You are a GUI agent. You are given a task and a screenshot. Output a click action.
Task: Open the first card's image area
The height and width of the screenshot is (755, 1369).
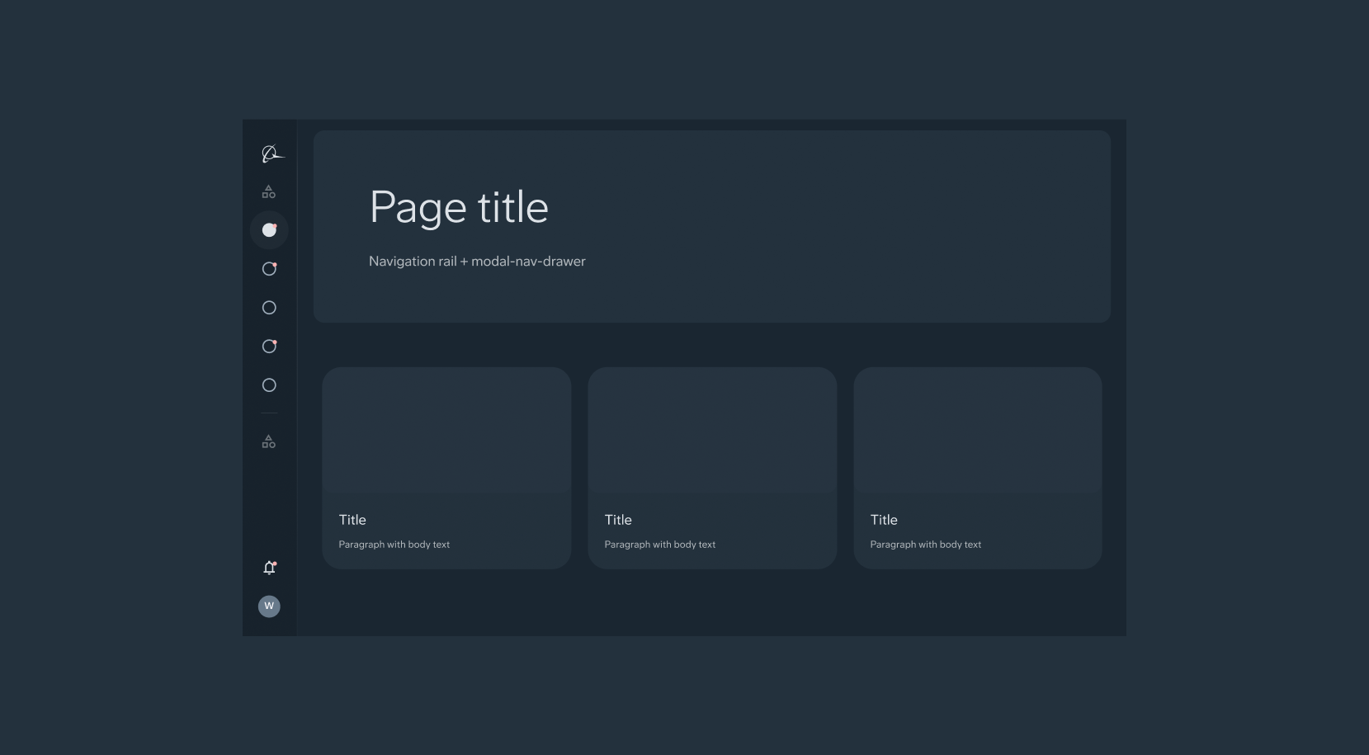pos(446,430)
